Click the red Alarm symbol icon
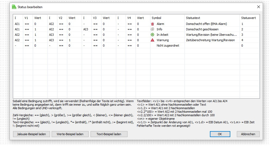The image size is (270, 149). (x=152, y=24)
